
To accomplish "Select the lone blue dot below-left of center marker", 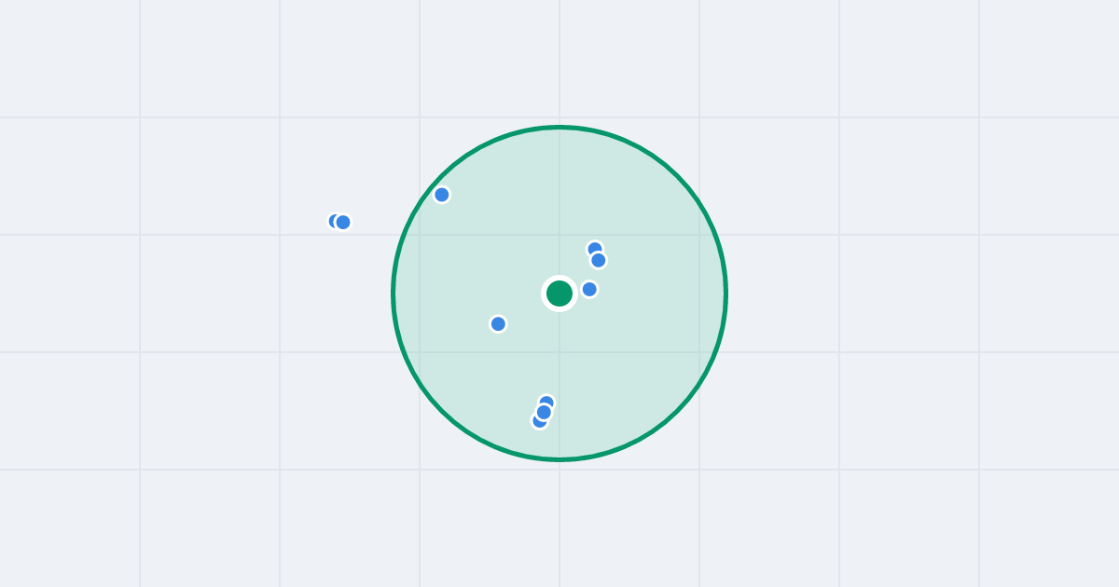I will coord(498,323).
